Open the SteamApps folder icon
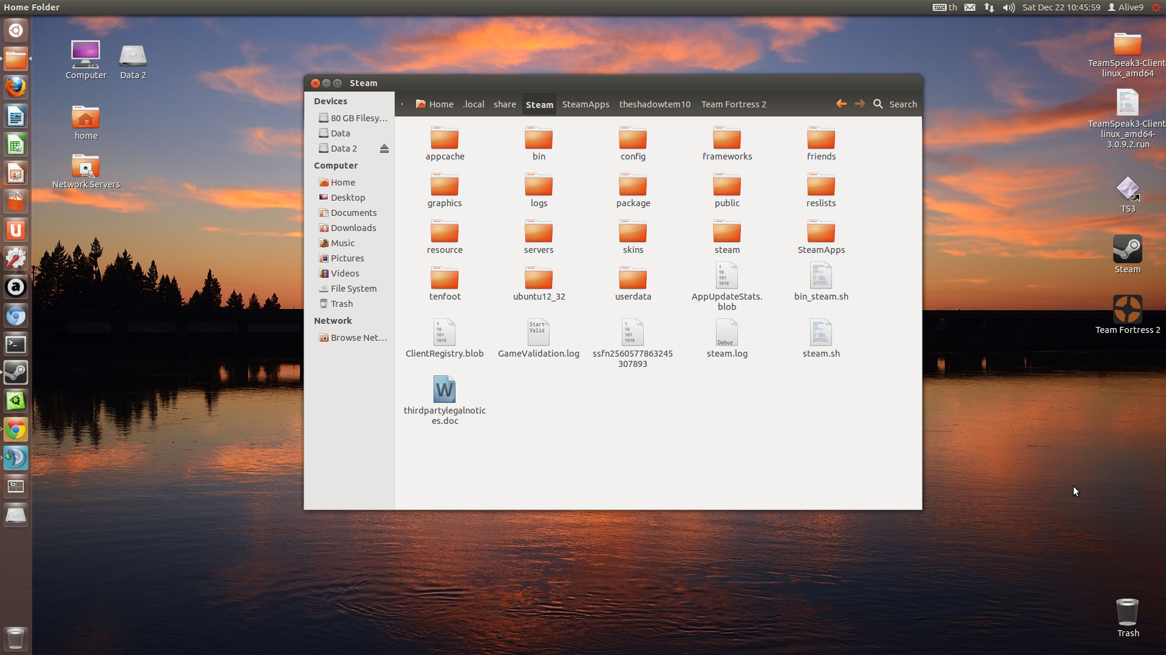 [820, 232]
